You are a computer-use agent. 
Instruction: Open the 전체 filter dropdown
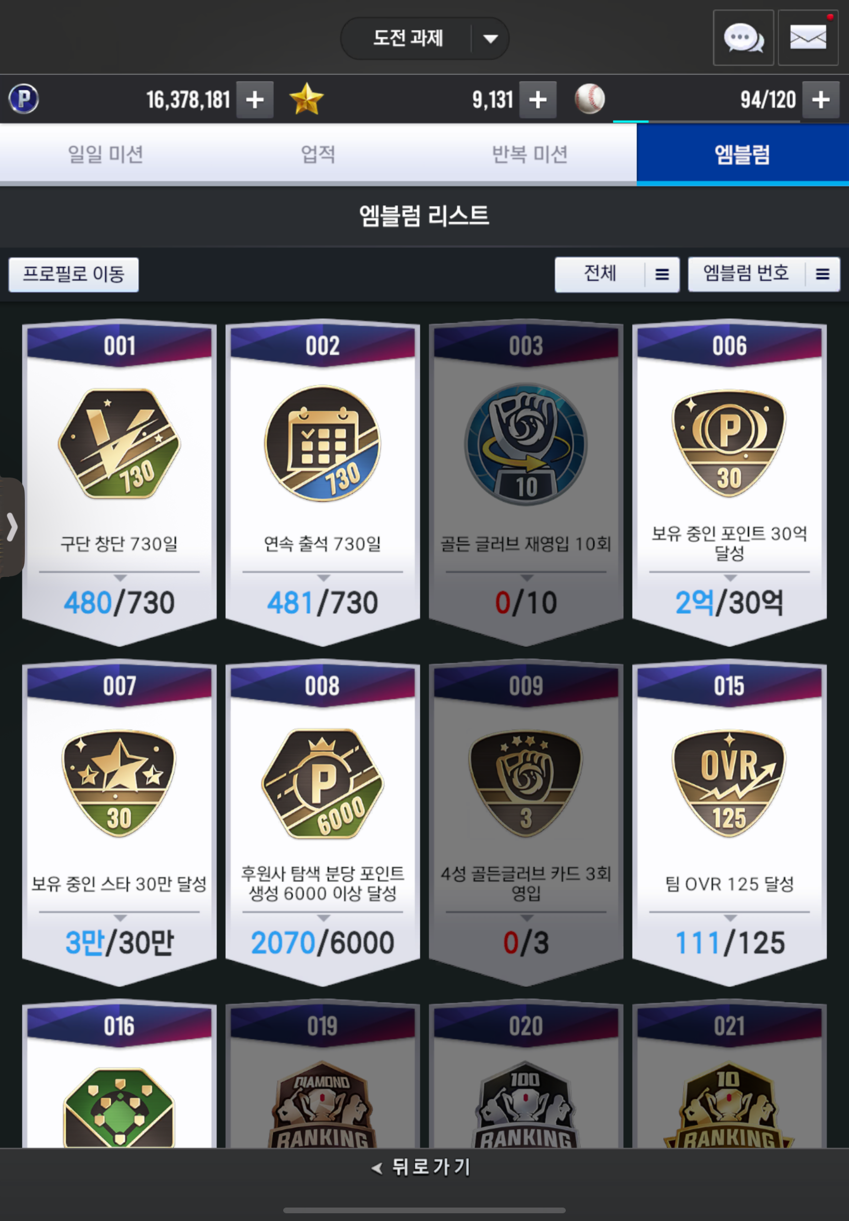pos(617,274)
